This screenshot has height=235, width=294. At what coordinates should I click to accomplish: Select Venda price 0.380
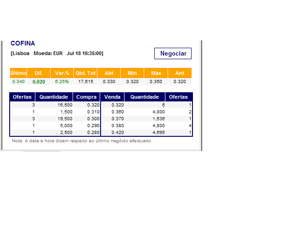click(118, 126)
